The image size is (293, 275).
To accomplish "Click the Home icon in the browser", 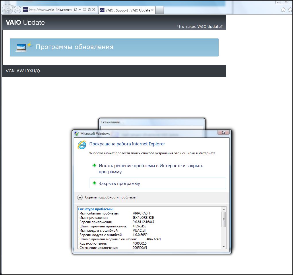I will [283, 9].
